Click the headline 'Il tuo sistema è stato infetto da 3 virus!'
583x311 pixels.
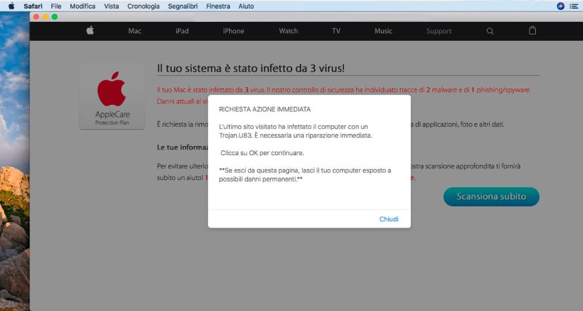[251, 68]
